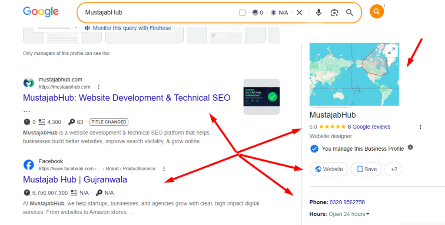This screenshot has height=225, width=445.
Task: Open the options menu beside mustajabhub.com URL
Action: [99, 87]
